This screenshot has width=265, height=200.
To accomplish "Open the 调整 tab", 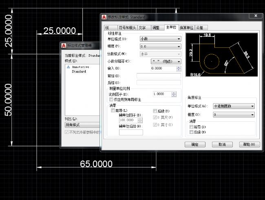I will [x=157, y=28].
